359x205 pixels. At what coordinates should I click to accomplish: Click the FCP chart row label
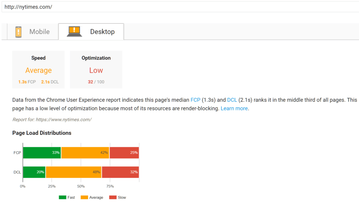[17, 152]
